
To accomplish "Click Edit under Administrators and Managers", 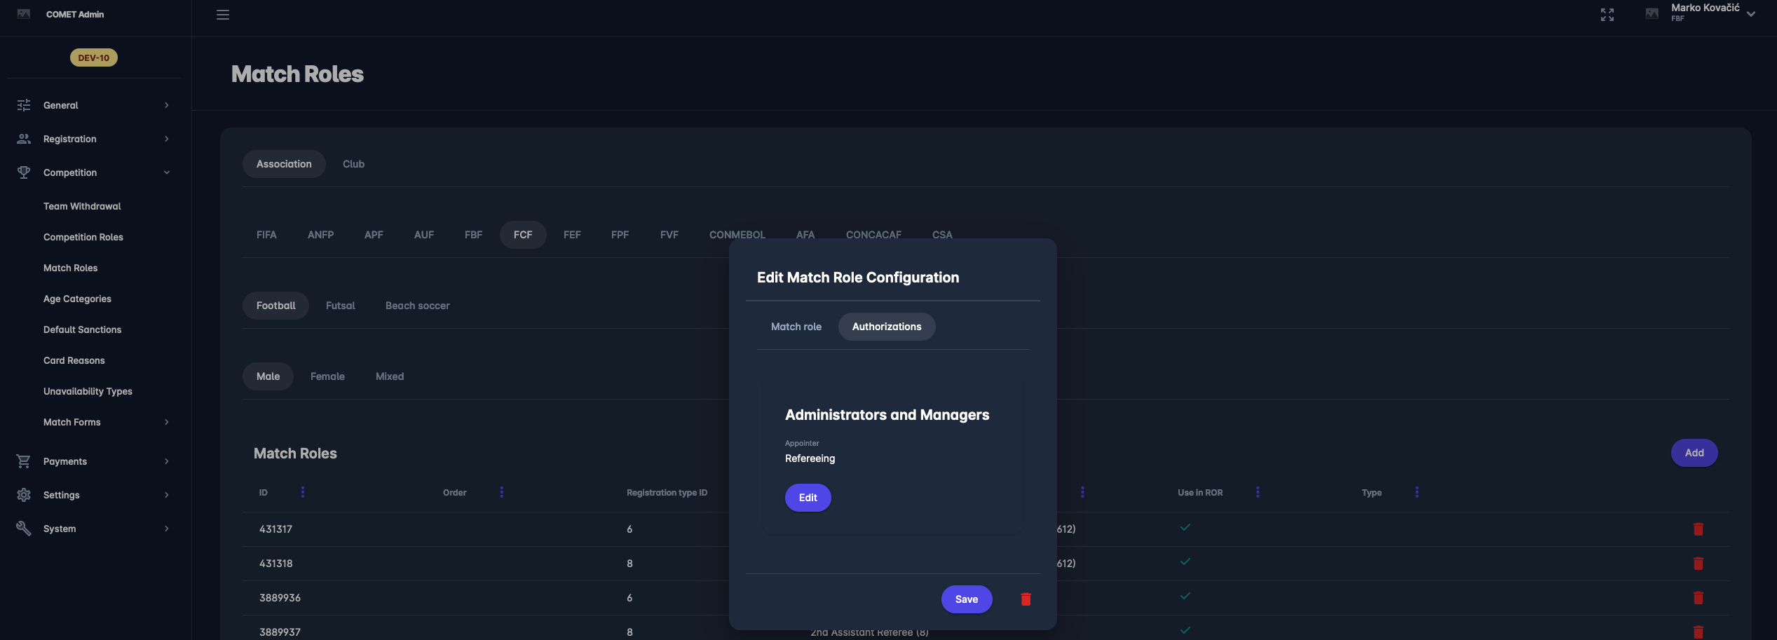I will tap(808, 498).
